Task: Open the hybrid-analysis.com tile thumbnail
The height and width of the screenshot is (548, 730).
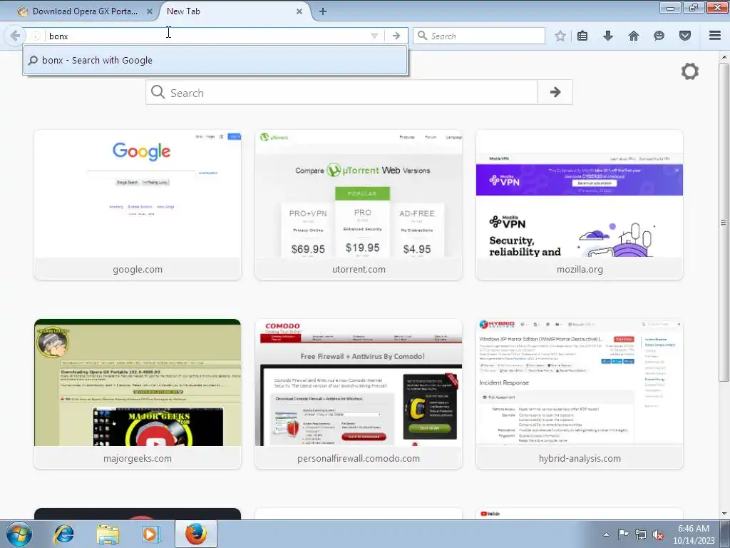Action: (x=580, y=394)
